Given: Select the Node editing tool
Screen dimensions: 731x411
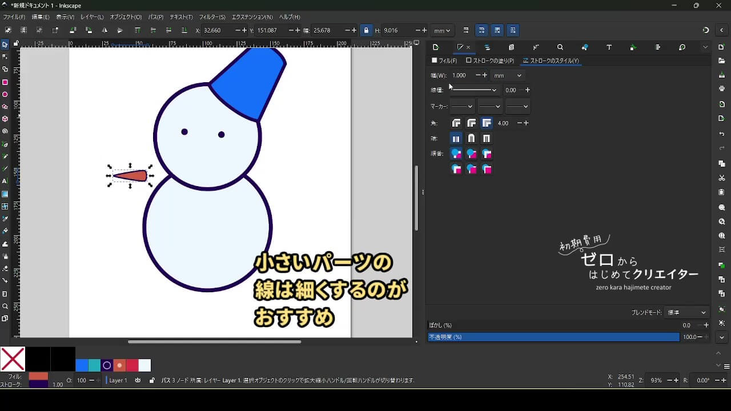Looking at the screenshot, I should coord(5,57).
